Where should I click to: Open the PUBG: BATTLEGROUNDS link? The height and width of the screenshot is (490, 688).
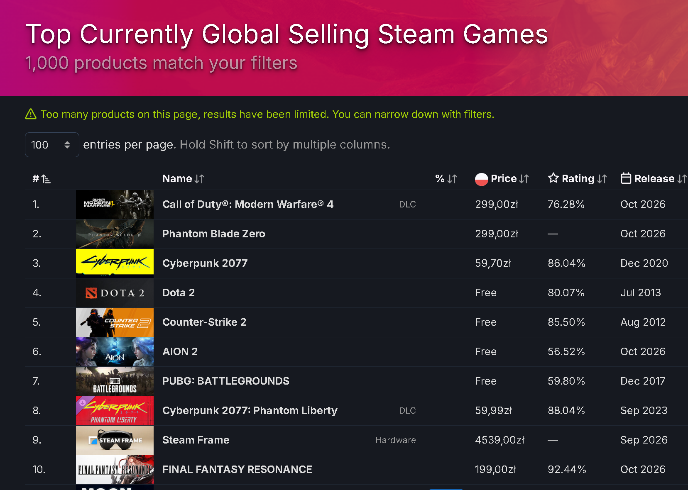(226, 381)
